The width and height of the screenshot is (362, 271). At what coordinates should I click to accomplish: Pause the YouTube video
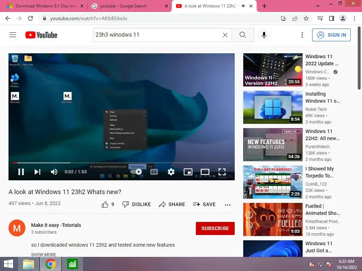click(x=21, y=172)
